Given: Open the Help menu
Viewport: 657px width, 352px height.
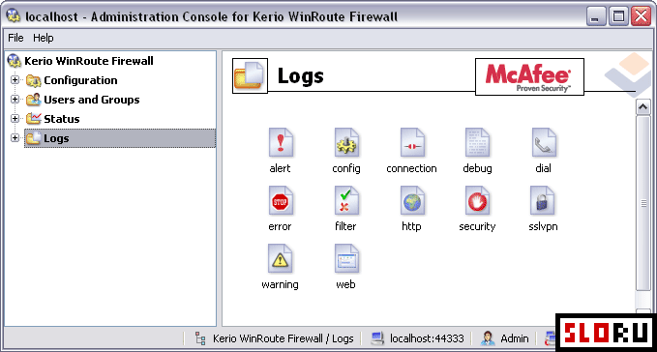Looking at the screenshot, I should [x=44, y=38].
